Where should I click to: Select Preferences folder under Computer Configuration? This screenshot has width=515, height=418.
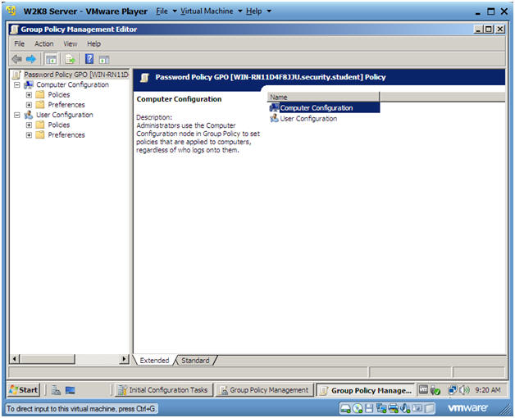(66, 105)
